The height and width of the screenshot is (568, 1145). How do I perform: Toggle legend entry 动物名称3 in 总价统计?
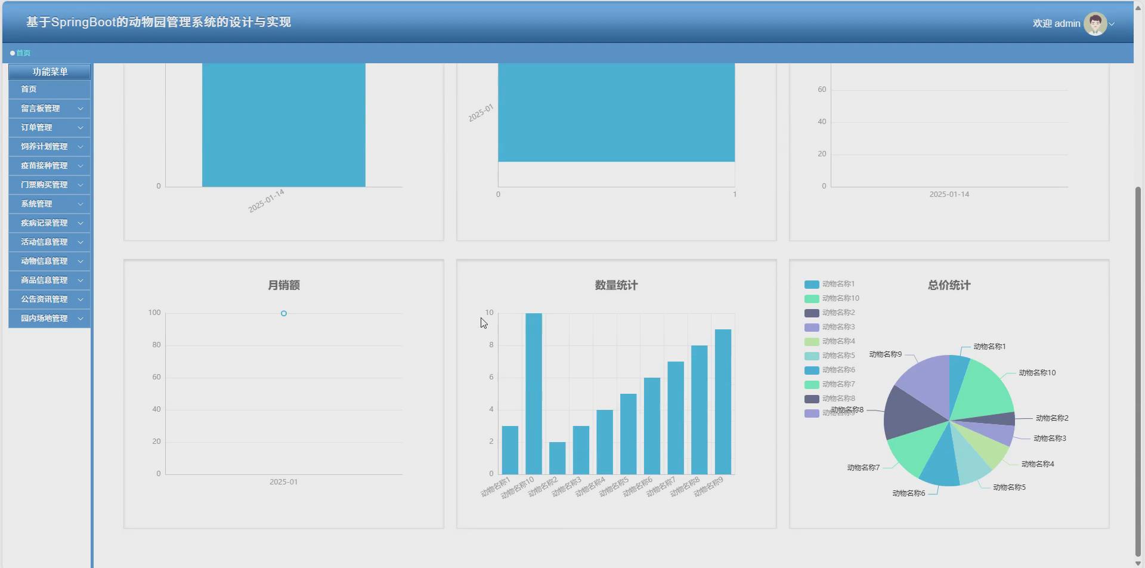coord(830,327)
